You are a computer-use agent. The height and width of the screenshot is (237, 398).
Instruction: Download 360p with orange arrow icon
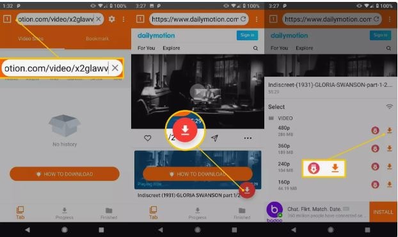(389, 148)
